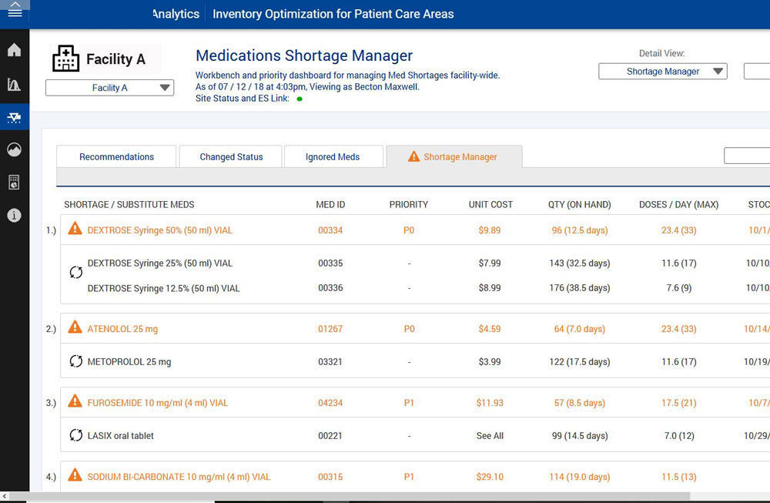Click Inventory Optimization for Patient Care Areas
Viewport: 770px width, 503px height.
333,14
